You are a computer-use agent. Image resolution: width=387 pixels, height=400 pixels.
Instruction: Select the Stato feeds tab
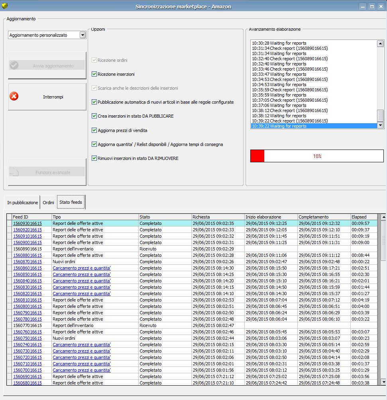click(71, 202)
